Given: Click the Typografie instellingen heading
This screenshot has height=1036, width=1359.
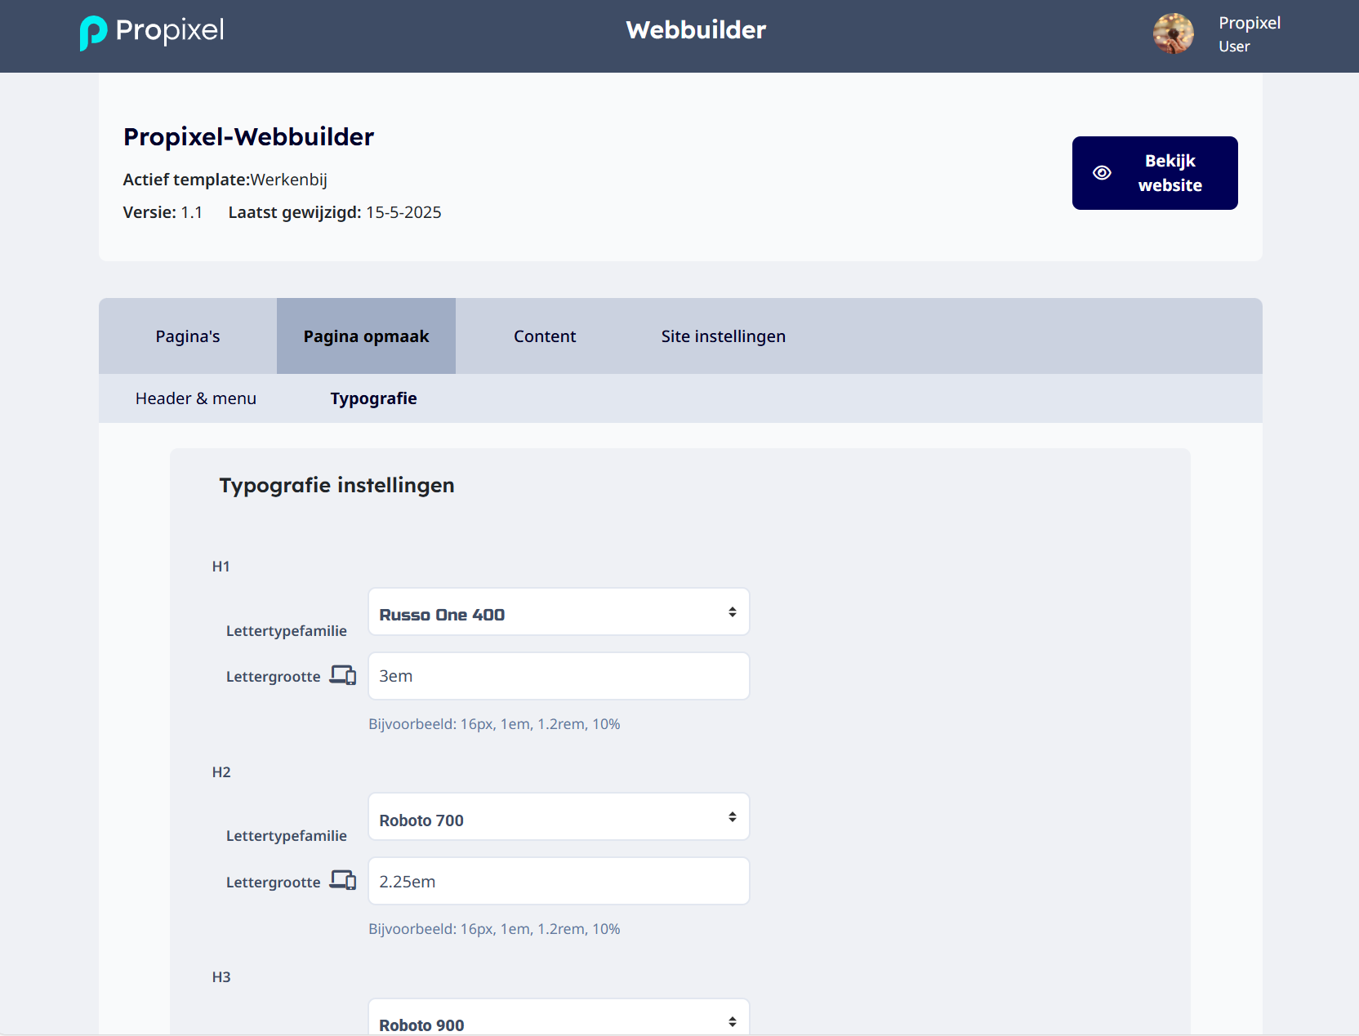Looking at the screenshot, I should [x=336, y=485].
